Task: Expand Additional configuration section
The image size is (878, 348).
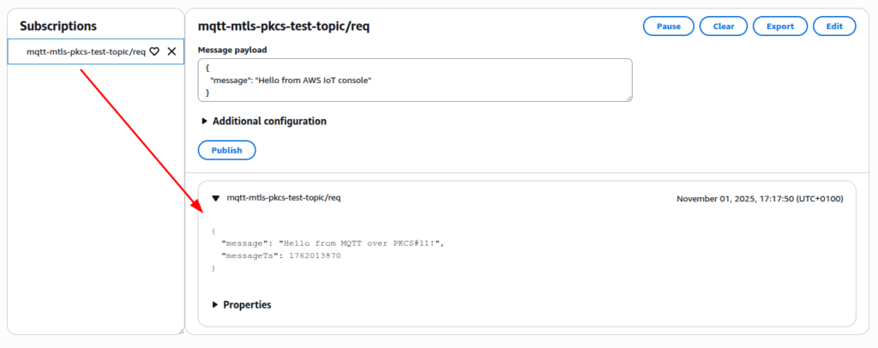Action: (x=204, y=122)
